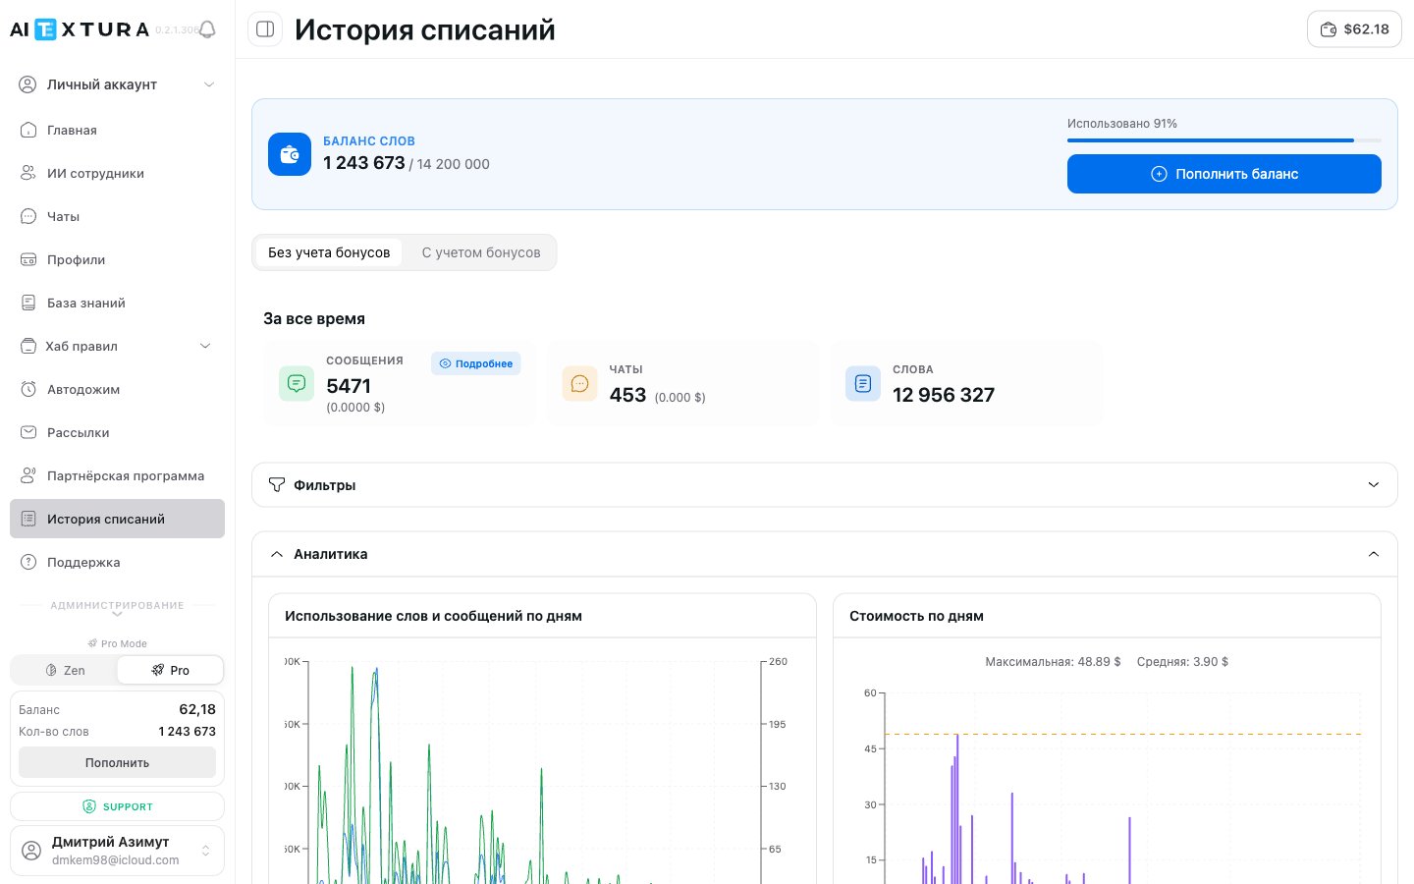Click the Личный аккаунт user icon
1414x884 pixels.
click(x=27, y=84)
